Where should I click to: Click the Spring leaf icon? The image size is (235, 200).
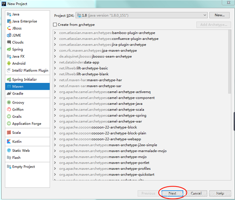9,49
